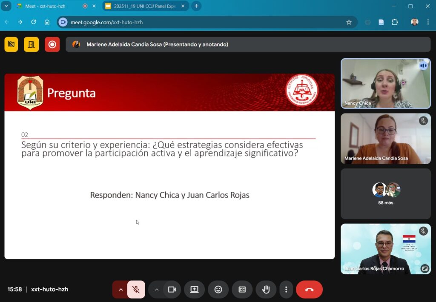Click the meet.google.com address bar
Image resolution: width=436 pixels, height=302 pixels.
(204, 22)
